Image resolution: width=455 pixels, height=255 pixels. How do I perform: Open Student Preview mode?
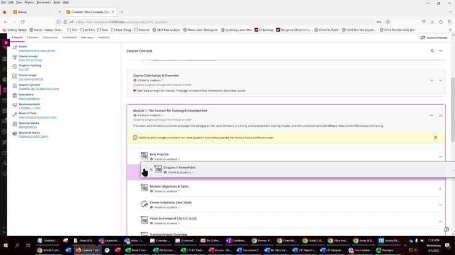click(x=433, y=37)
